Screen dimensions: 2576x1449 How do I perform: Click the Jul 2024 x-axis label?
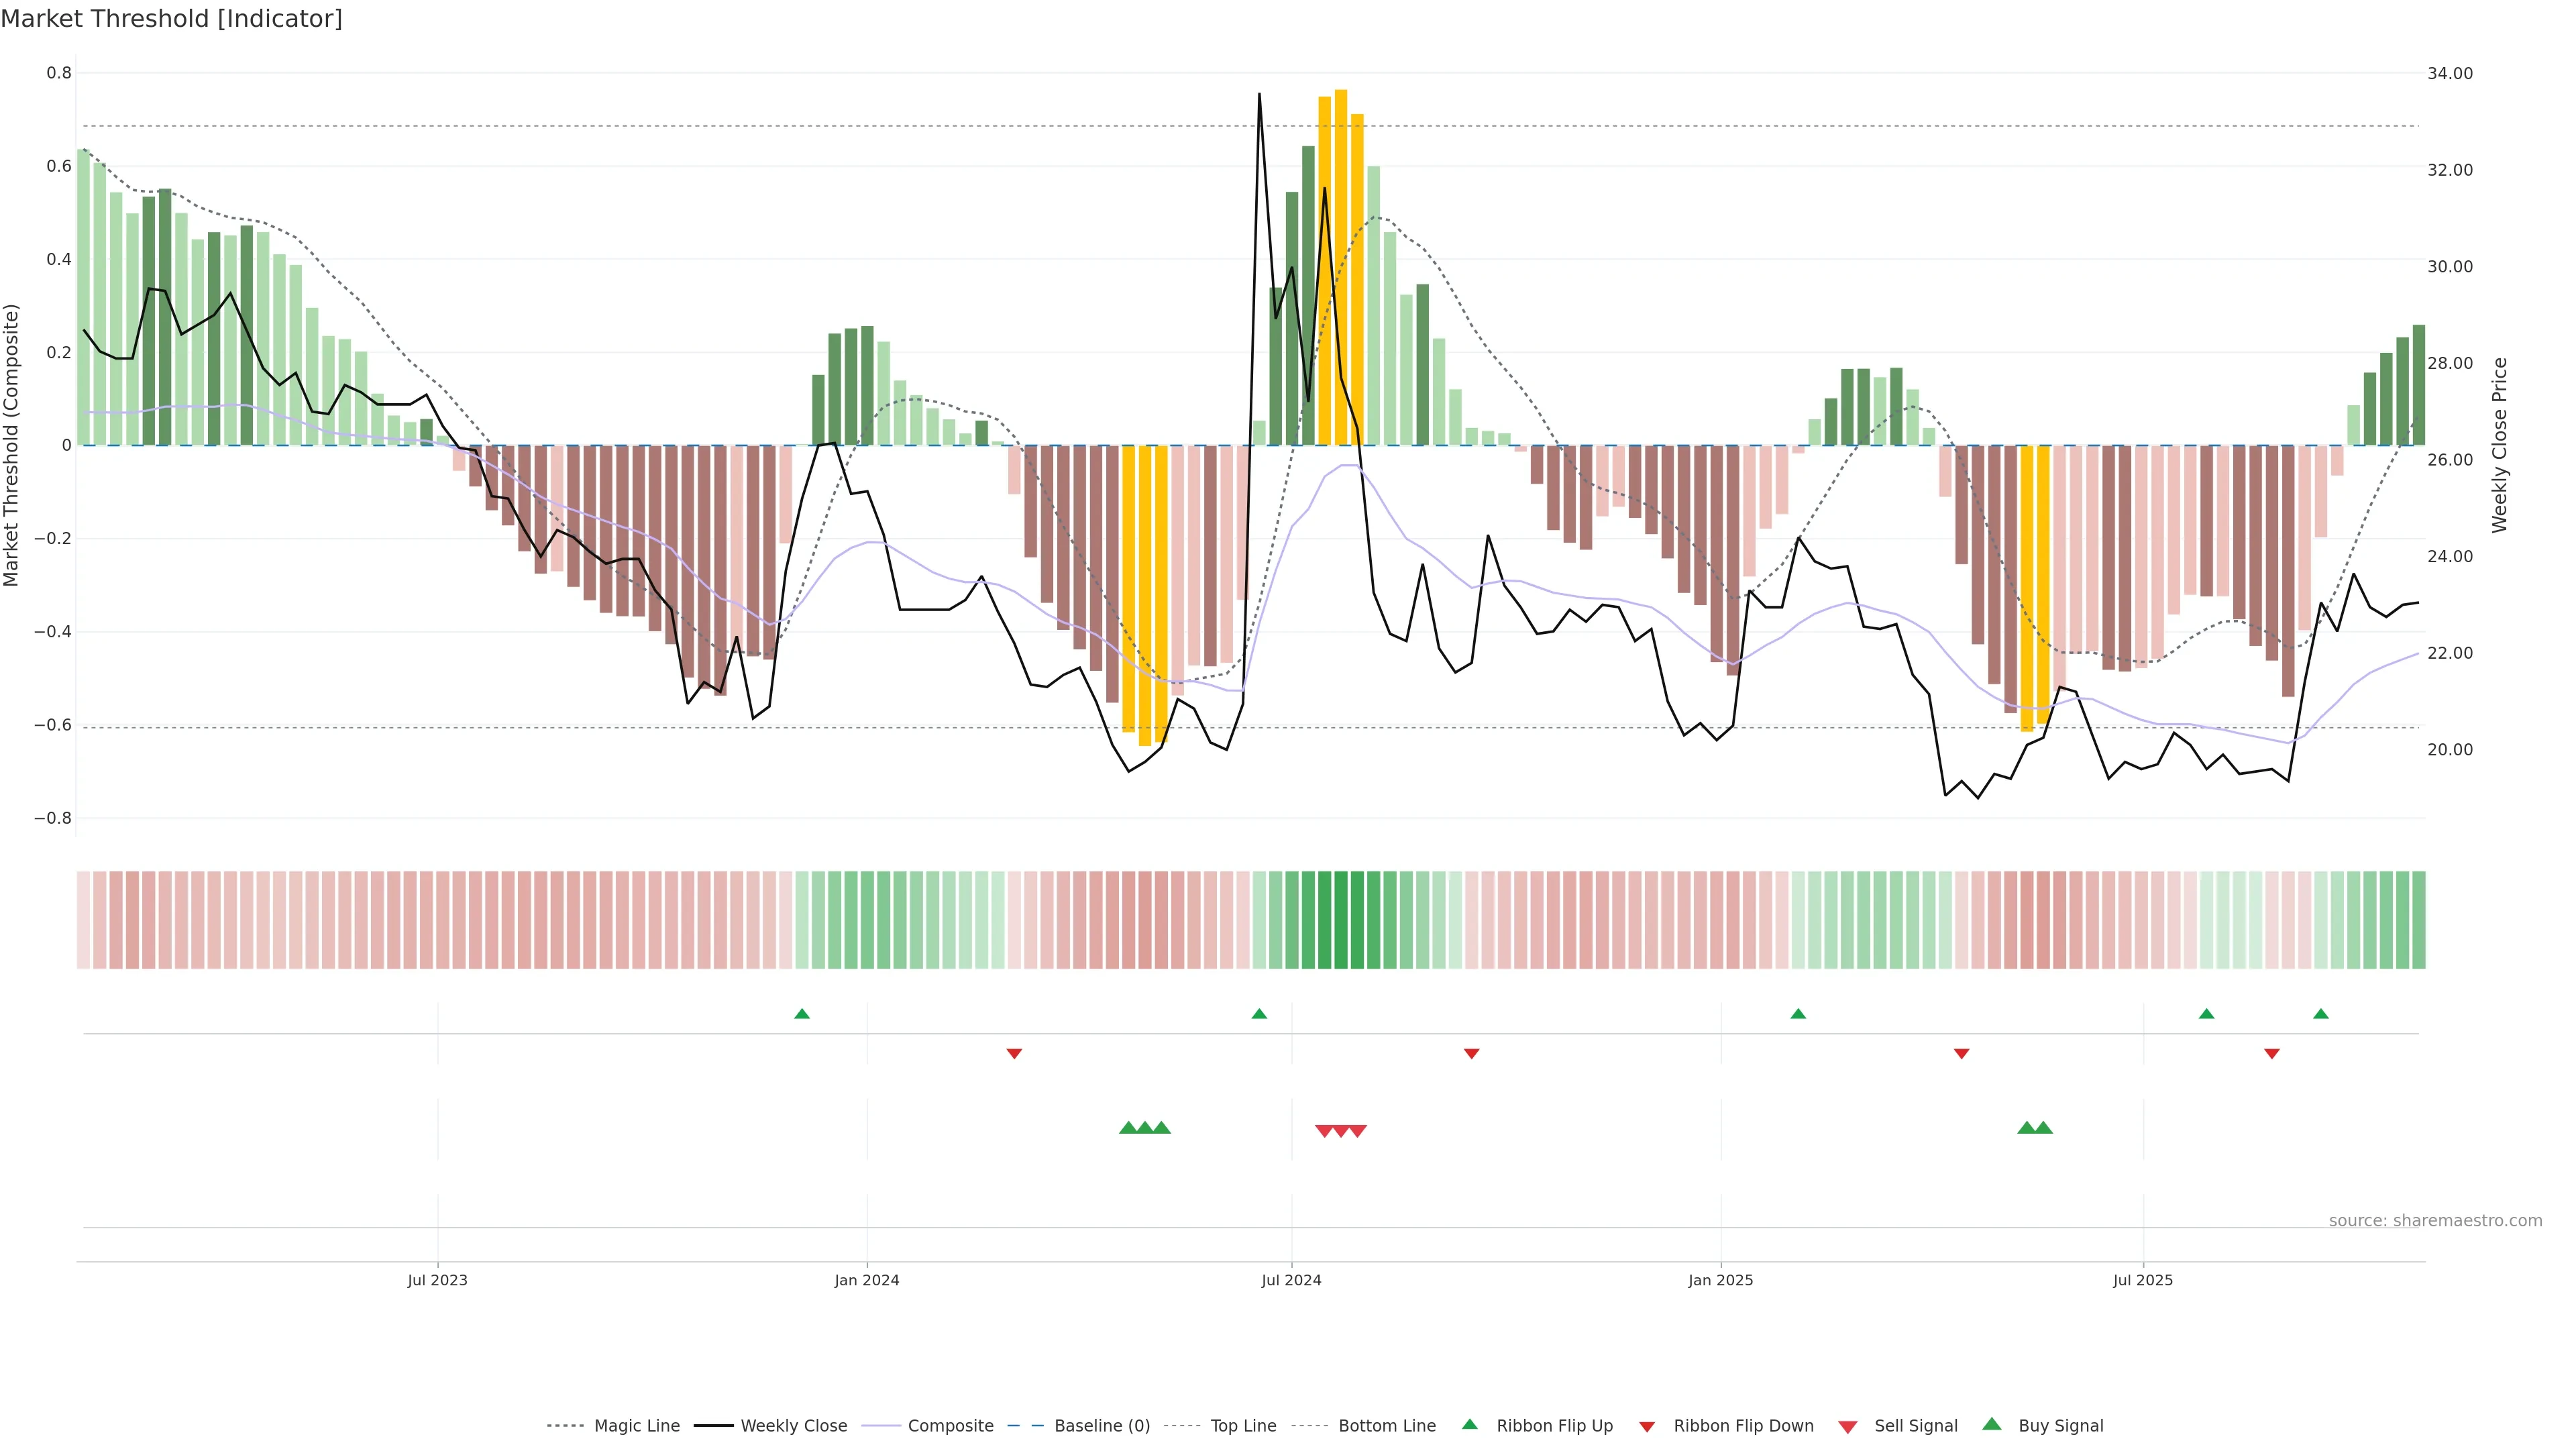point(1291,1280)
